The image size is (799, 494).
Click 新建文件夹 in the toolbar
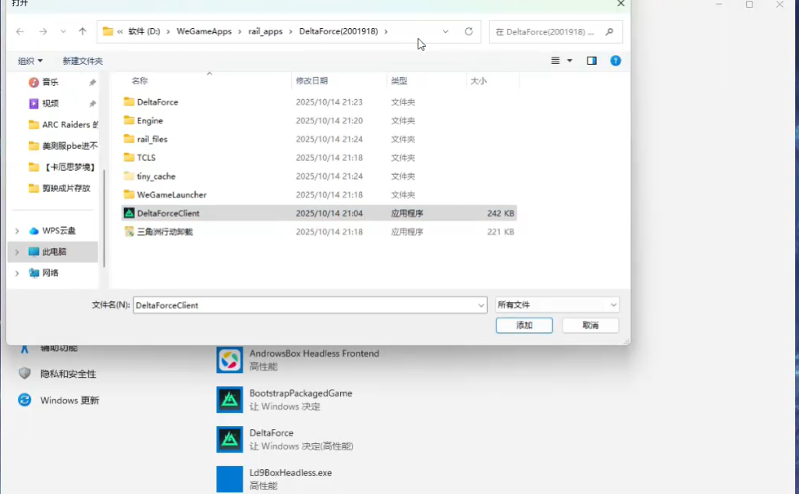point(83,61)
